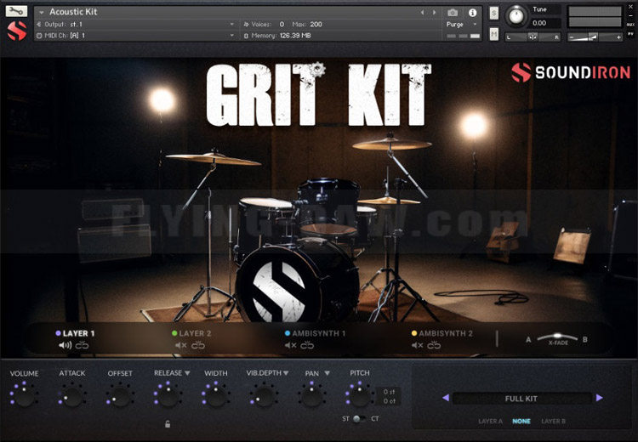
Task: Flip the ST/CT pitch switch
Action: [x=360, y=419]
